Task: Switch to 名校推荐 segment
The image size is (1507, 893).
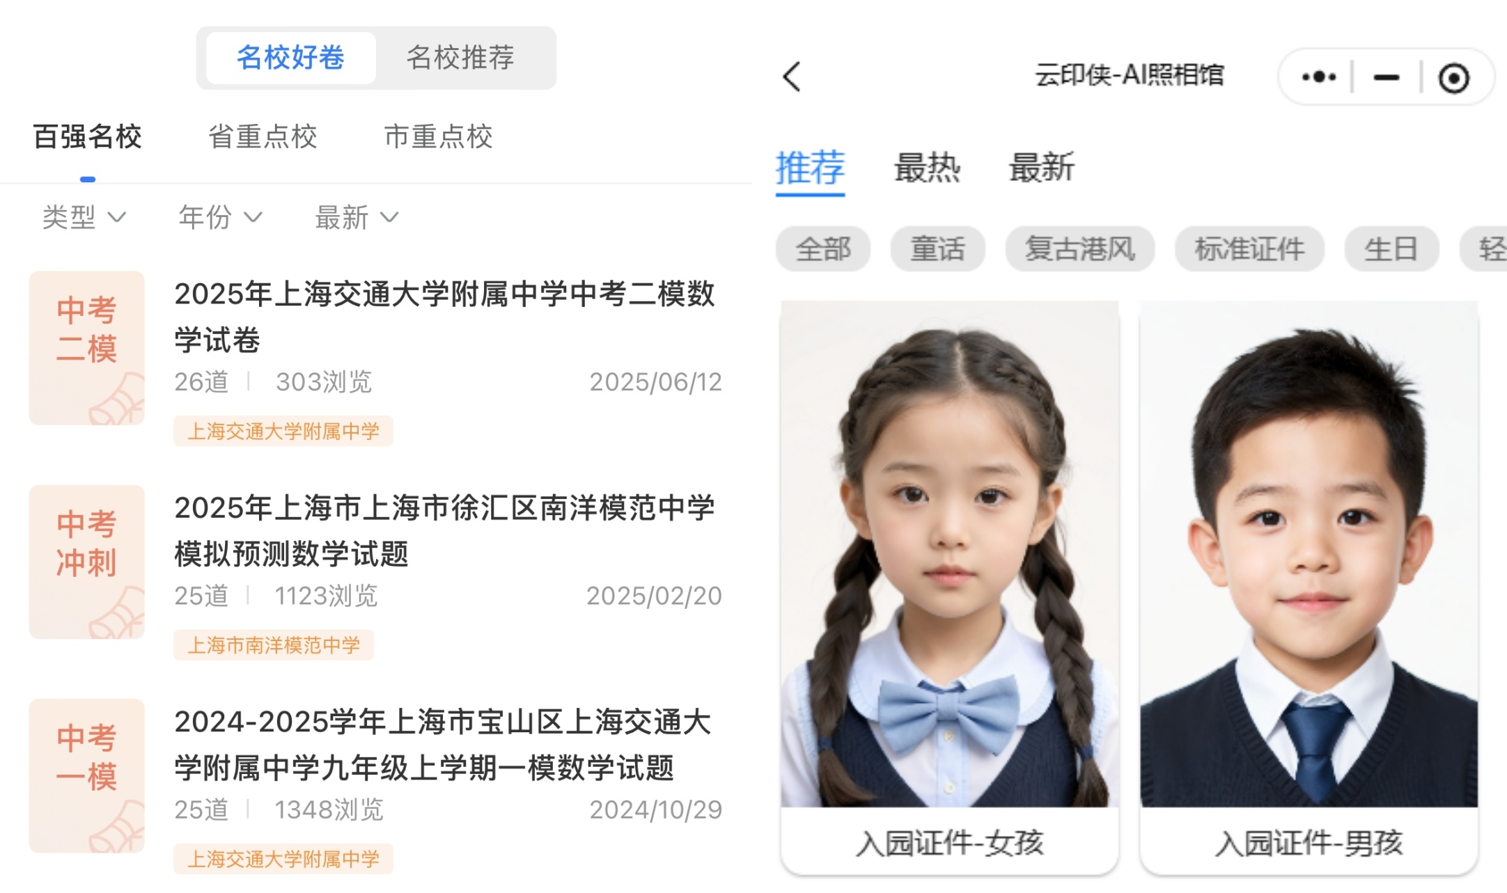Action: pyautogui.click(x=460, y=58)
